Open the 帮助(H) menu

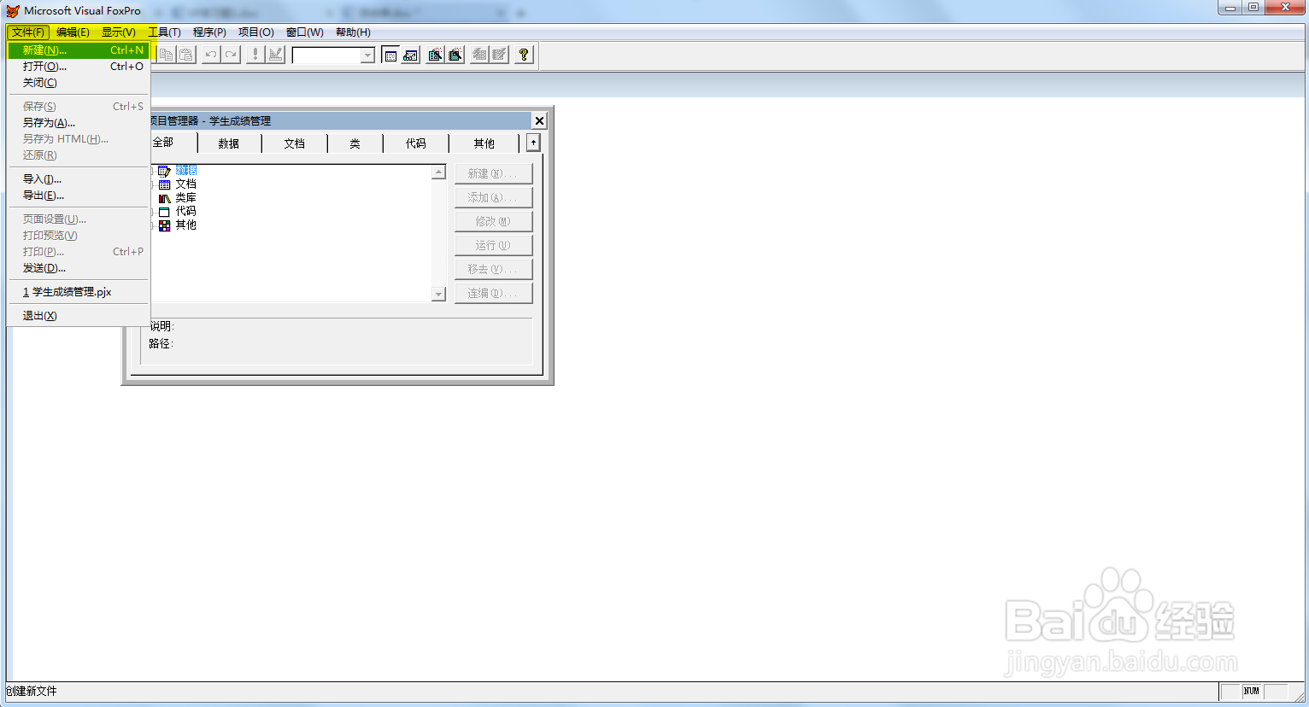point(353,32)
